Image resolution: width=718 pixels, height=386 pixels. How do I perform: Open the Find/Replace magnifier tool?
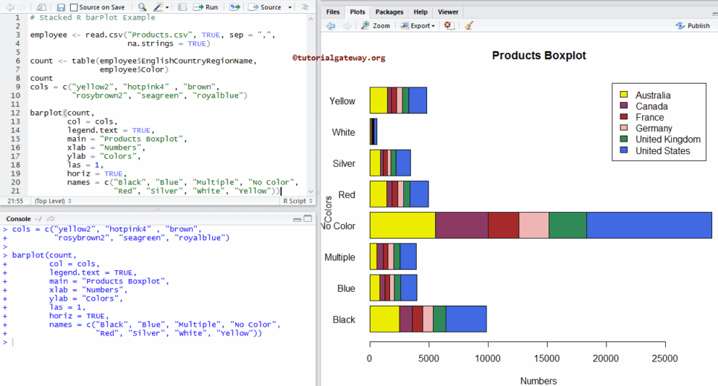pos(142,7)
